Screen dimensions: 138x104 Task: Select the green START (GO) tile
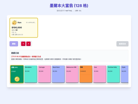point(17,74)
